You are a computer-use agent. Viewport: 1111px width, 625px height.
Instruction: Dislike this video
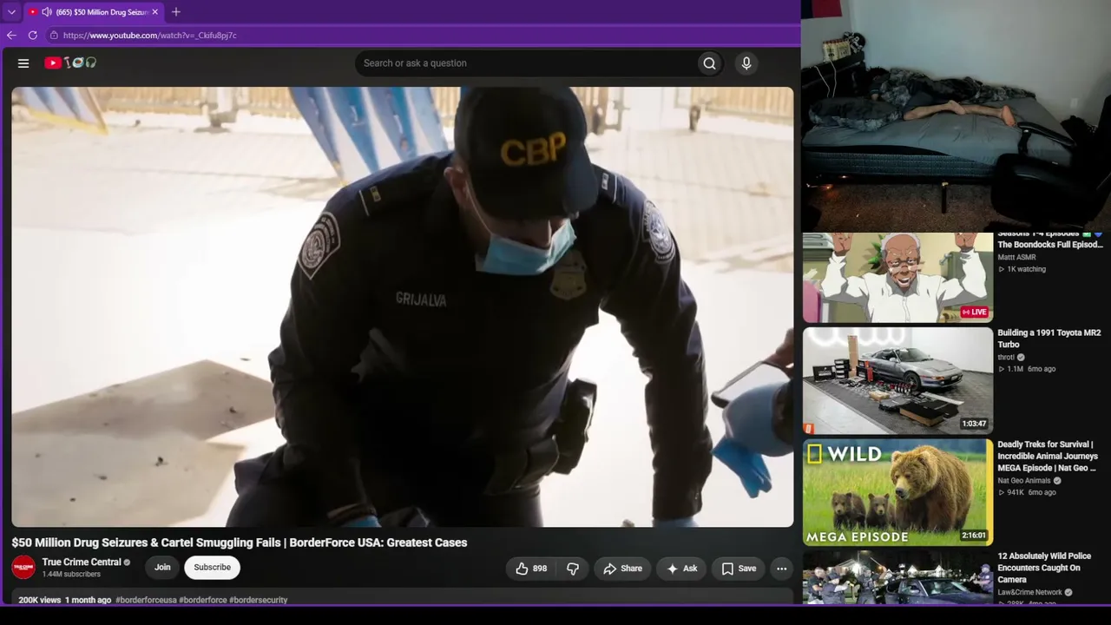click(573, 569)
